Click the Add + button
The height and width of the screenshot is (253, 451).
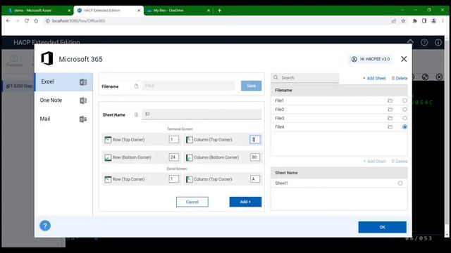tap(245, 202)
